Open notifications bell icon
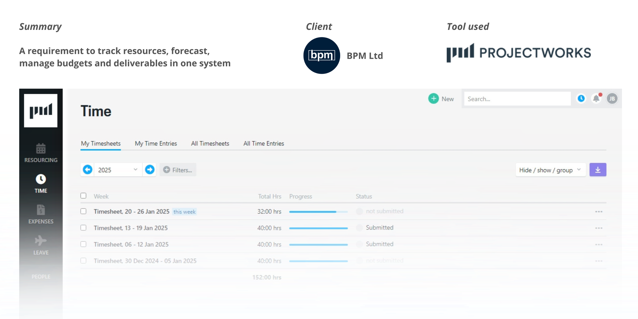Viewport: 638px width, 319px height. pyautogui.click(x=596, y=99)
